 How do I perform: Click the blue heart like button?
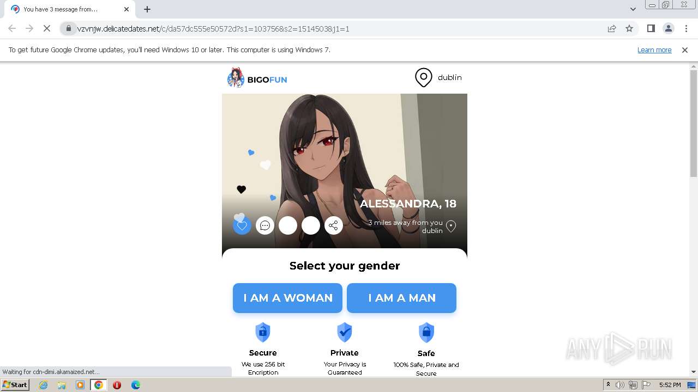[242, 225]
